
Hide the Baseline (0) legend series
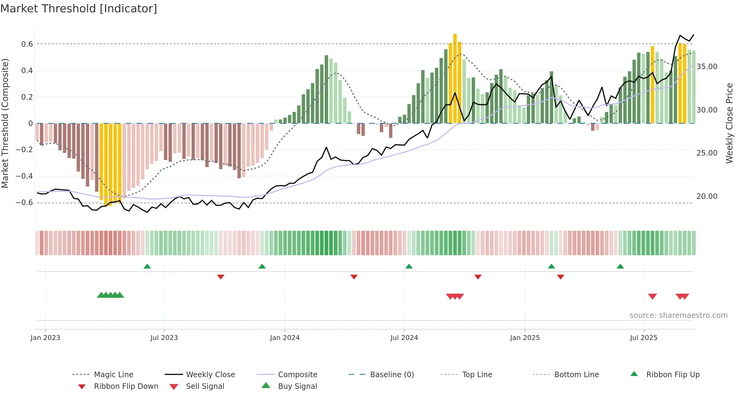tap(381, 374)
